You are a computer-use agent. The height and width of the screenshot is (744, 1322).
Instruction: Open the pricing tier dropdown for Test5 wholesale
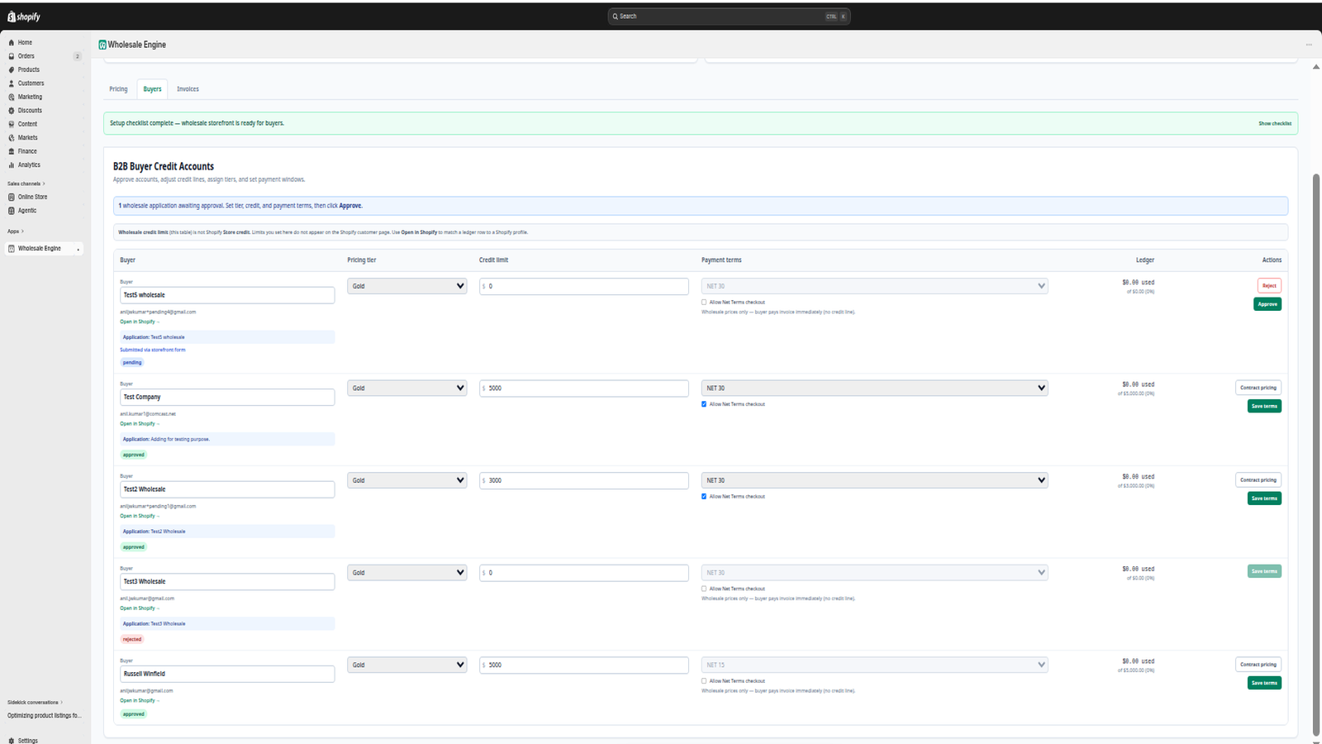click(407, 286)
